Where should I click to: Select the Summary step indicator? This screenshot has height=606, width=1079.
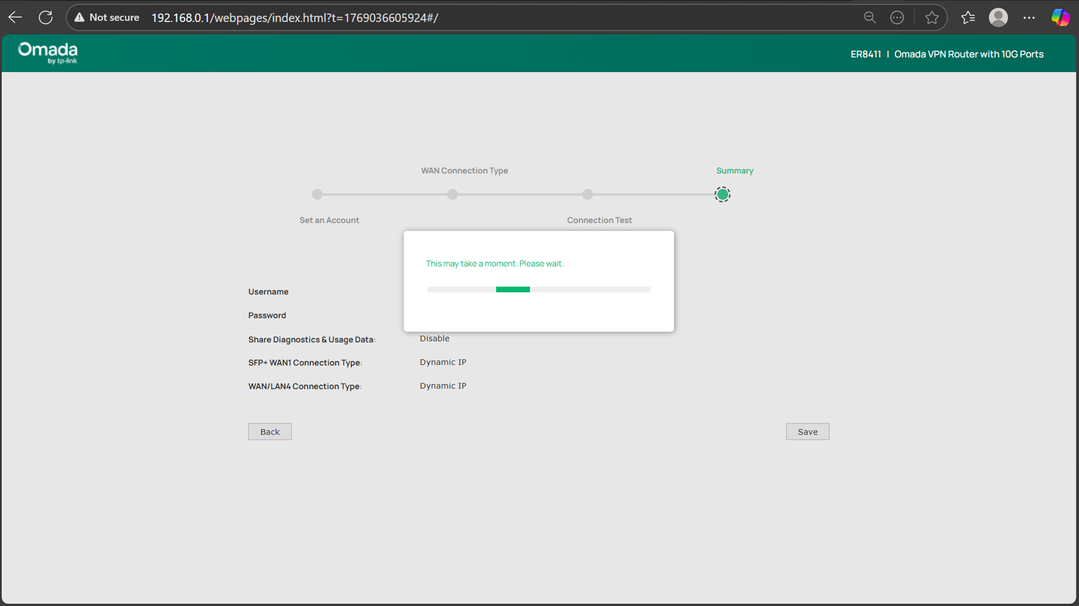722,194
